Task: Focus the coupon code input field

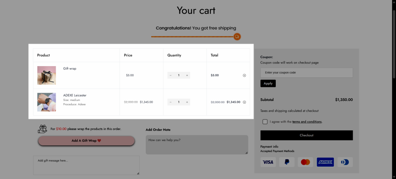Action: pos(307,72)
